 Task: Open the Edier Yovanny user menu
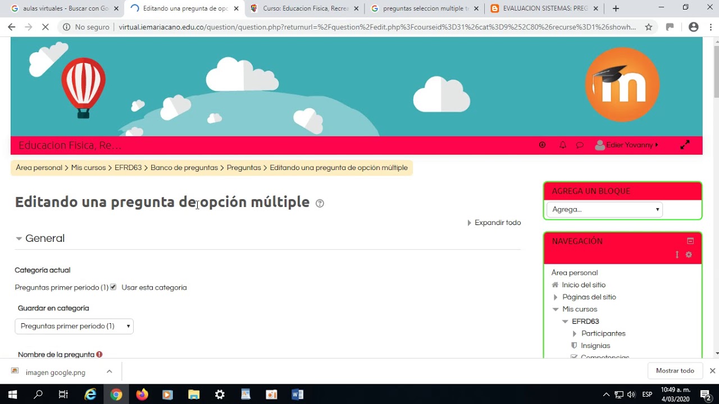click(627, 145)
